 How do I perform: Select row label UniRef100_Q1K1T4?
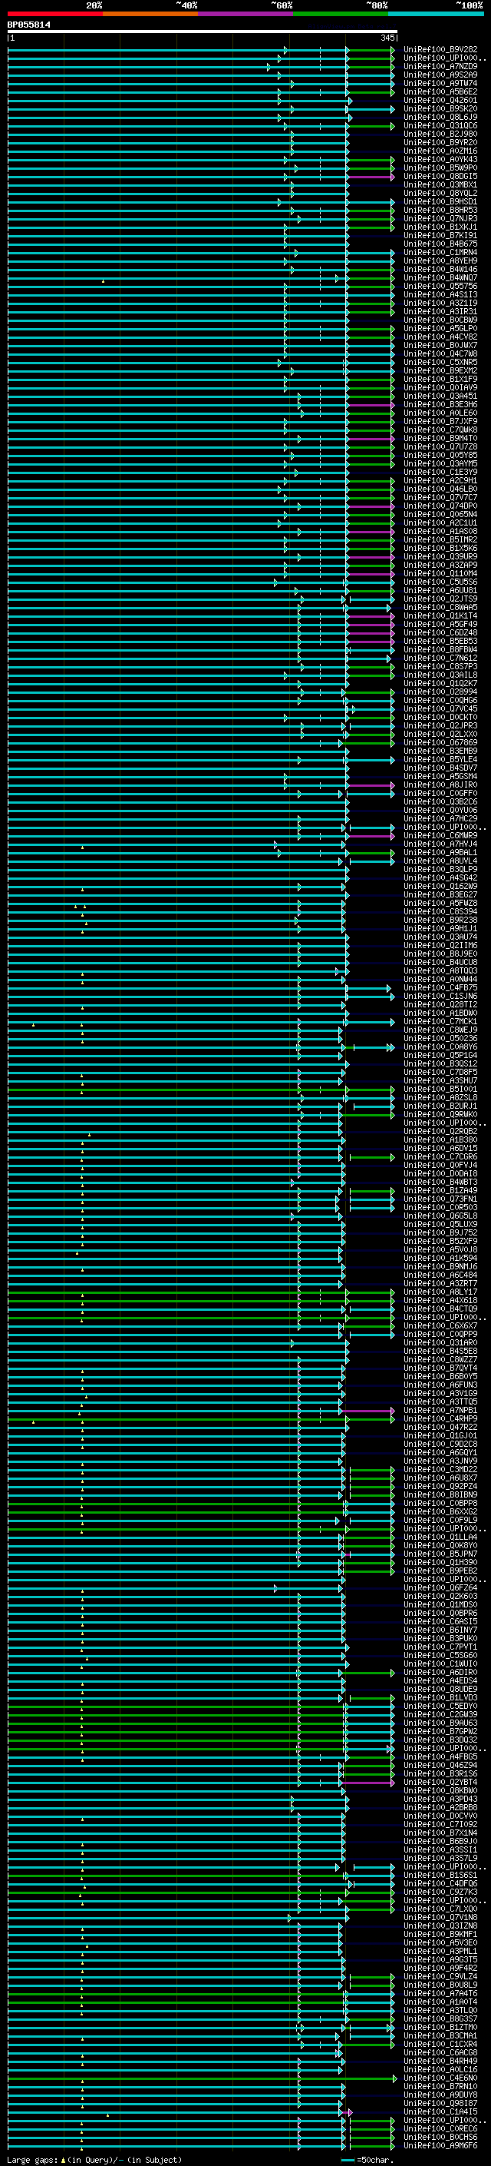[x=440, y=615]
